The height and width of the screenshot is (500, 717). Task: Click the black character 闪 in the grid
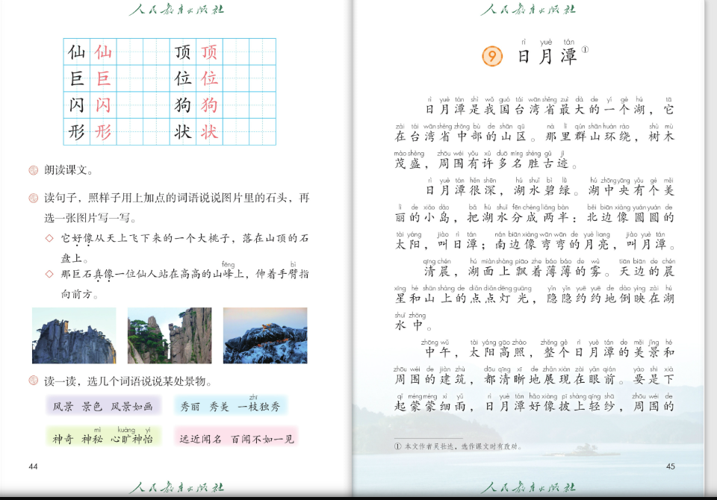(77, 105)
